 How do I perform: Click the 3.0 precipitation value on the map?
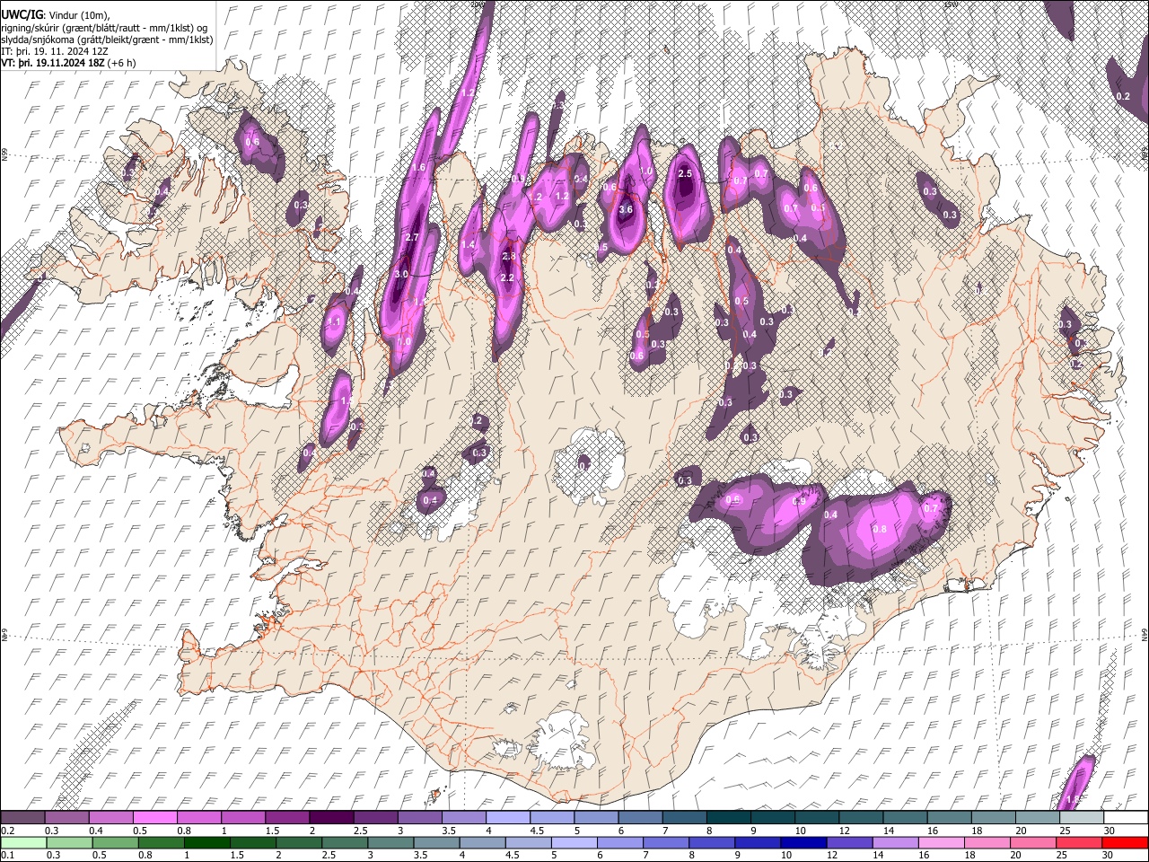(401, 274)
